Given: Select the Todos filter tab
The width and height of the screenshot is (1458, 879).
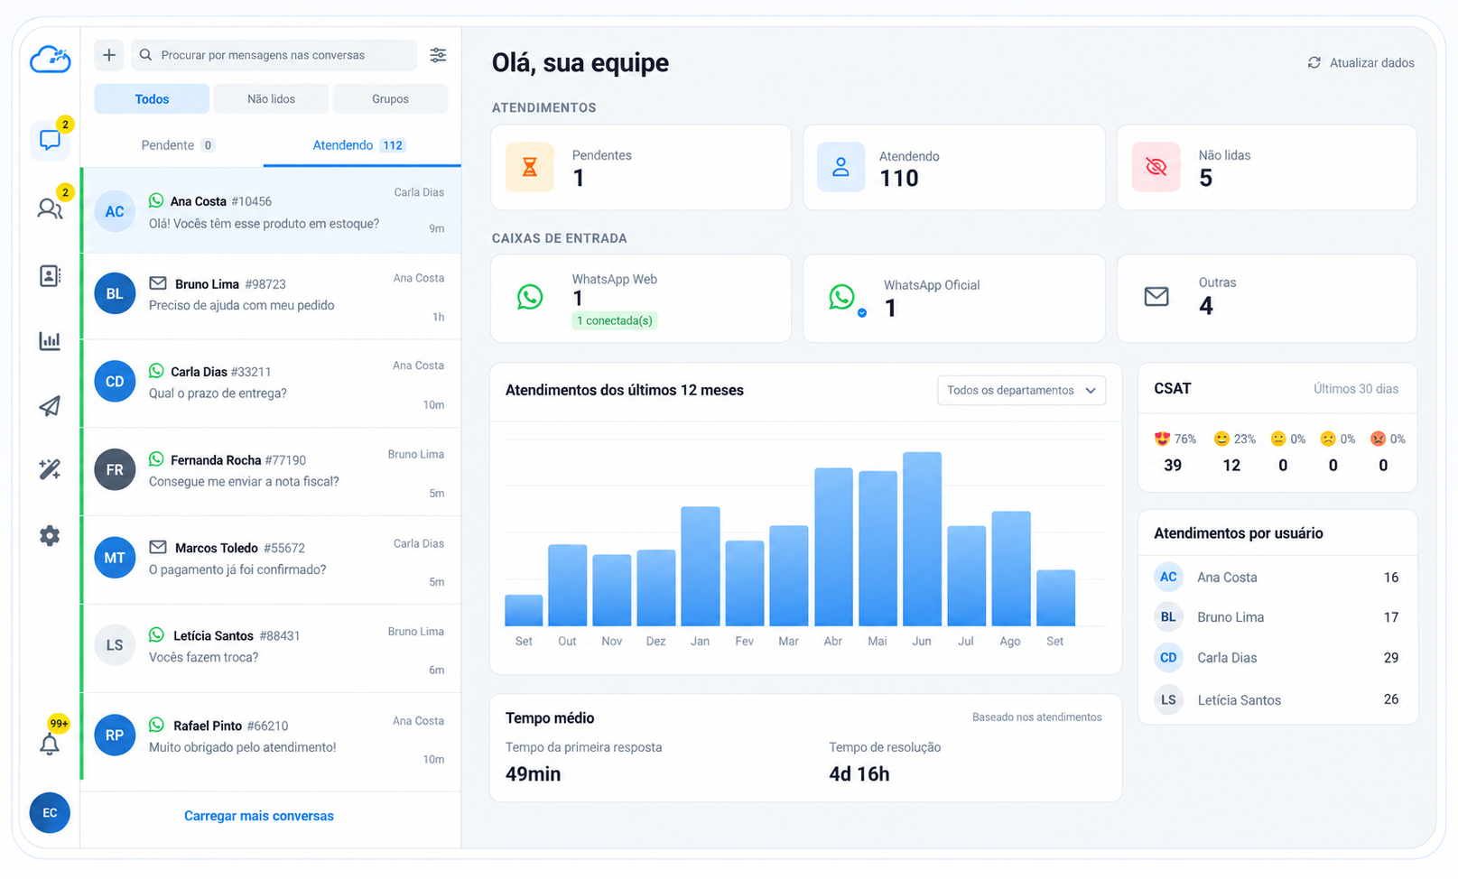Looking at the screenshot, I should (x=152, y=99).
